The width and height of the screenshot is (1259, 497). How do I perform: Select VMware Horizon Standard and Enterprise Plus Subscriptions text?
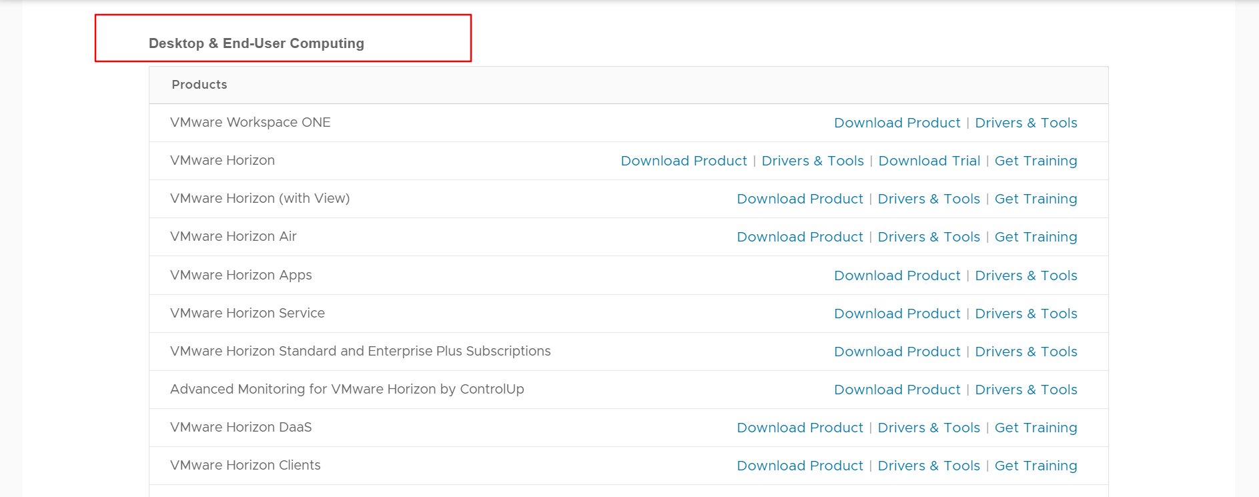point(360,351)
